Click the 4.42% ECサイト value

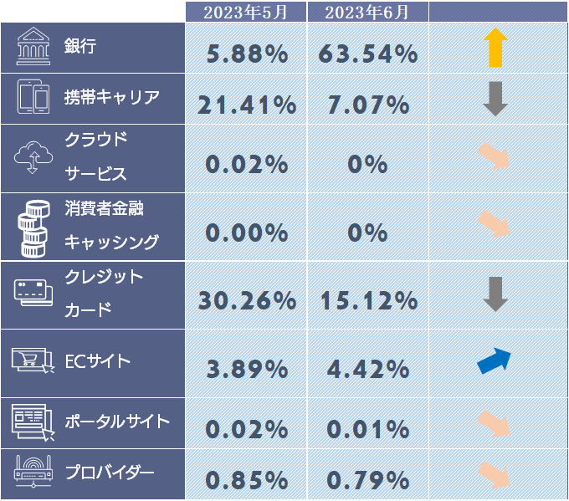(368, 368)
